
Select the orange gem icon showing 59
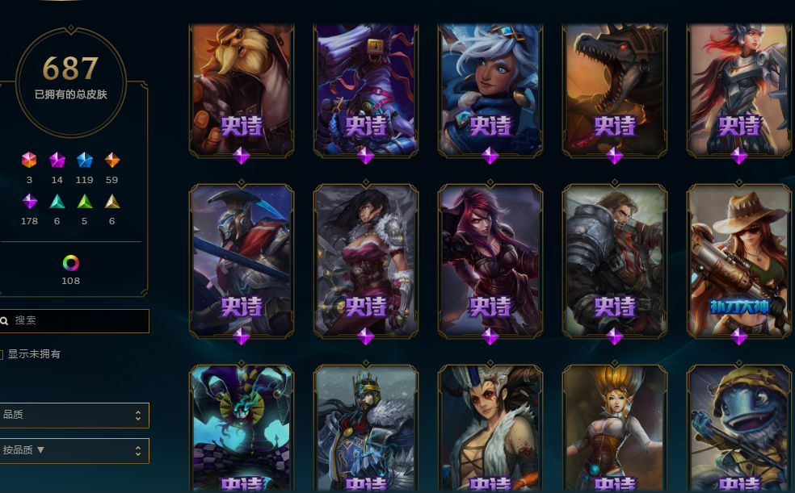[112, 160]
